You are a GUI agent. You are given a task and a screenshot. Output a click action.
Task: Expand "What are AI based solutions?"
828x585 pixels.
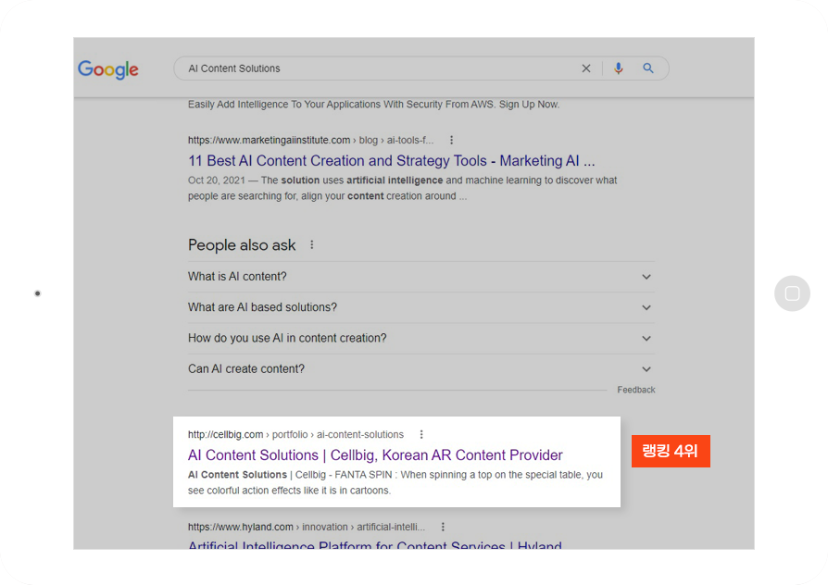click(x=421, y=307)
